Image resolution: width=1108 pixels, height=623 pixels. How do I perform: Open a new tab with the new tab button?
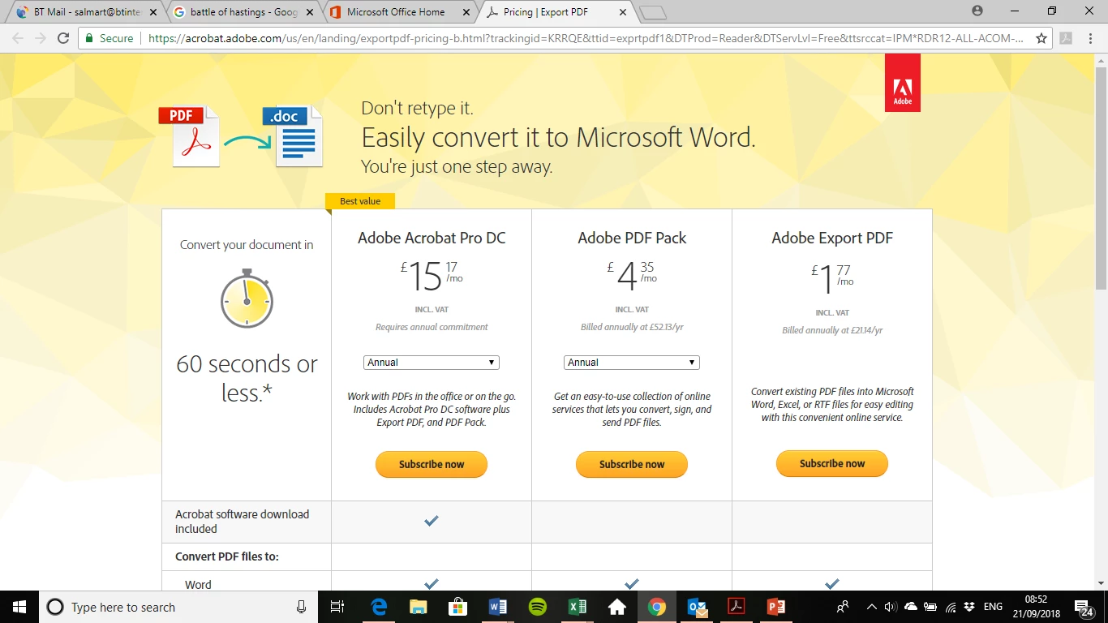[653, 12]
